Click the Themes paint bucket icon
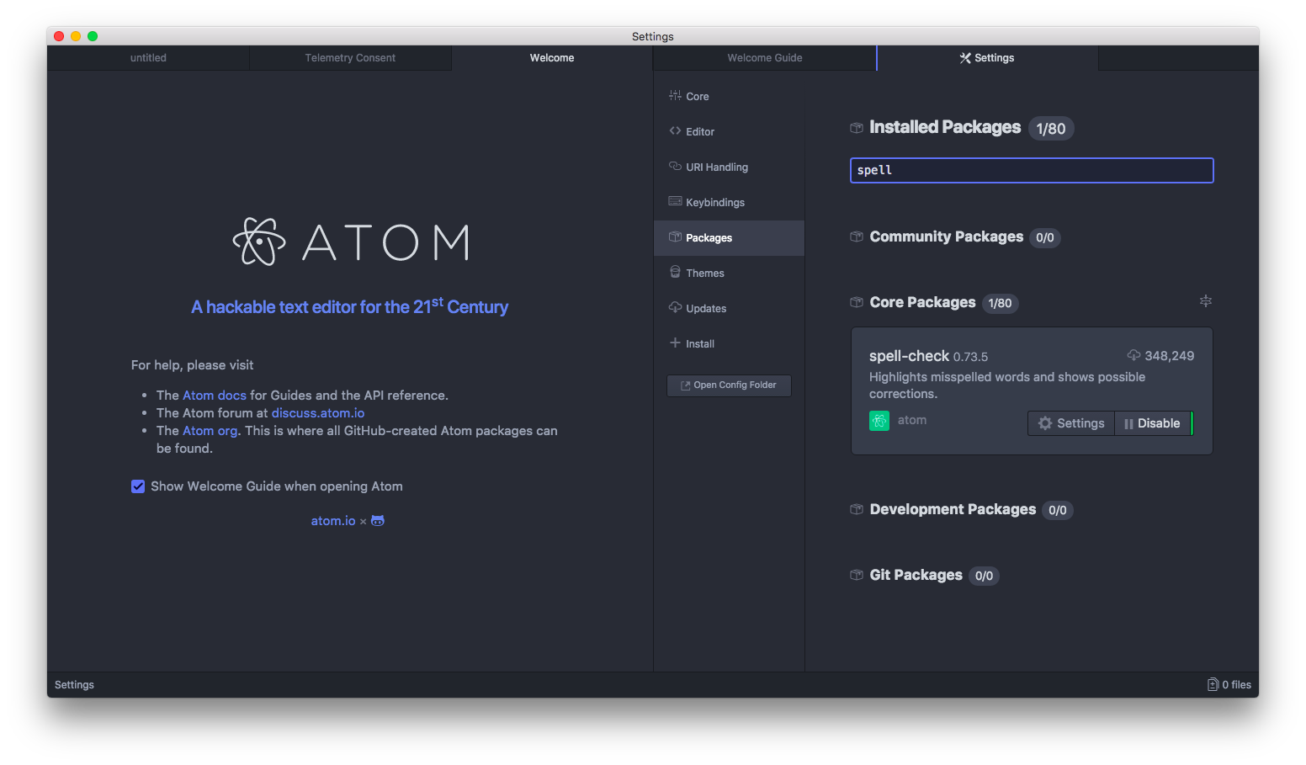 [675, 272]
